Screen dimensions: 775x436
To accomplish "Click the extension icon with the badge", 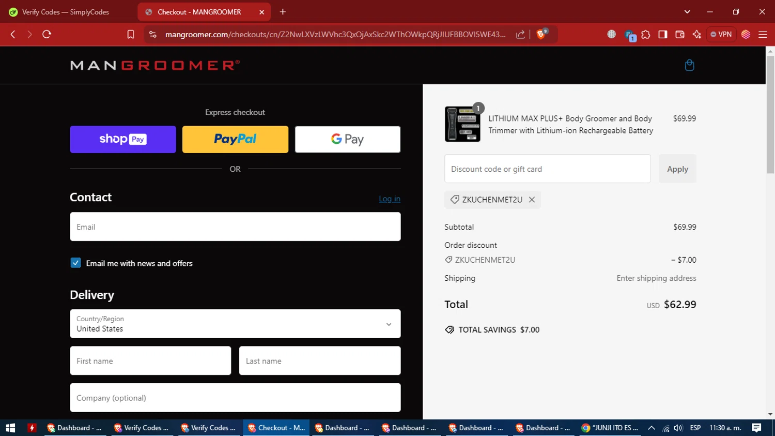I will pyautogui.click(x=629, y=35).
